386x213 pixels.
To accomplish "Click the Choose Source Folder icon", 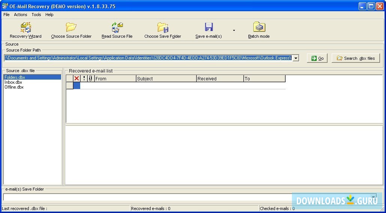I will click(x=71, y=27).
